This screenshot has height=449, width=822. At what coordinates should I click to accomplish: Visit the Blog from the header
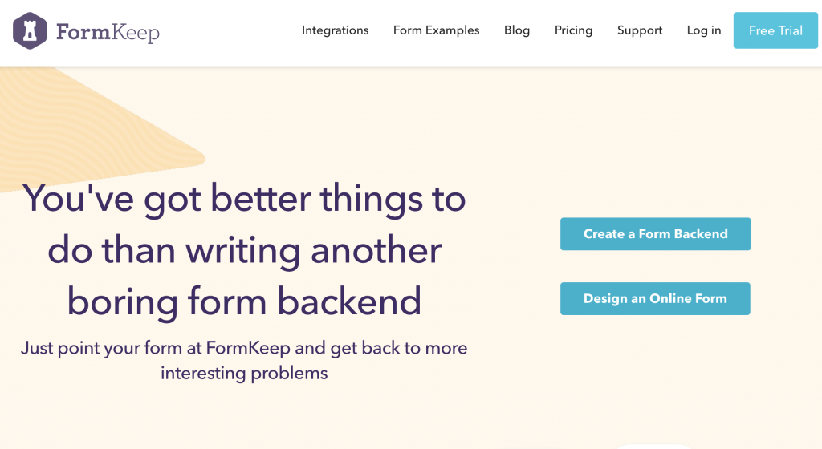click(517, 30)
